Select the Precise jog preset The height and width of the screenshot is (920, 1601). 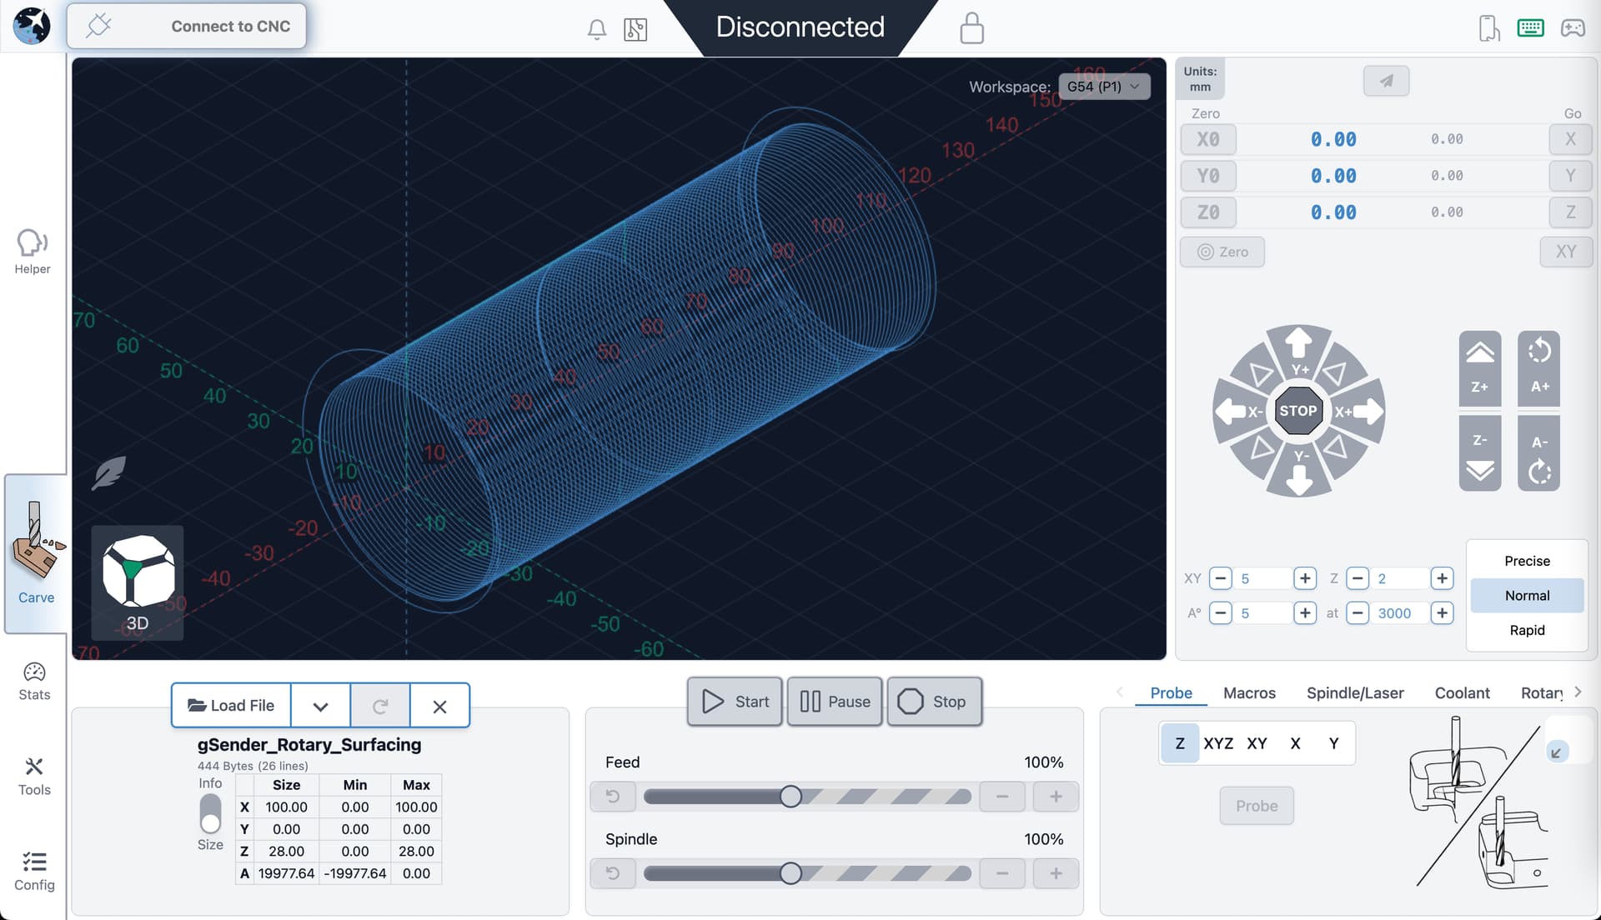pyautogui.click(x=1527, y=561)
